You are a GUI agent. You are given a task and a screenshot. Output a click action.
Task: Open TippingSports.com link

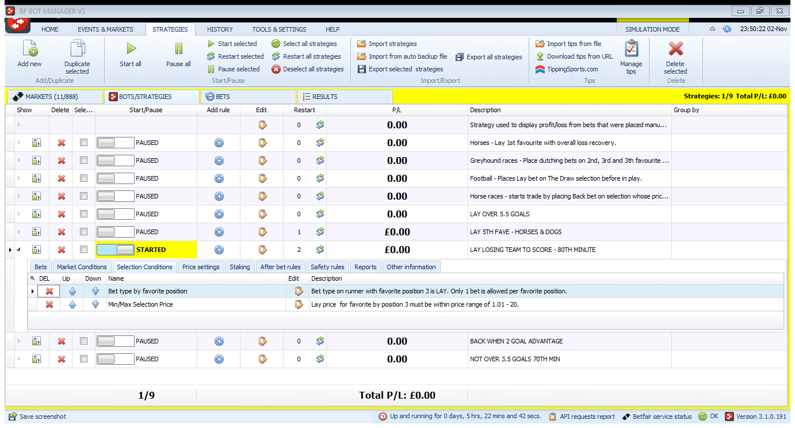tap(567, 69)
